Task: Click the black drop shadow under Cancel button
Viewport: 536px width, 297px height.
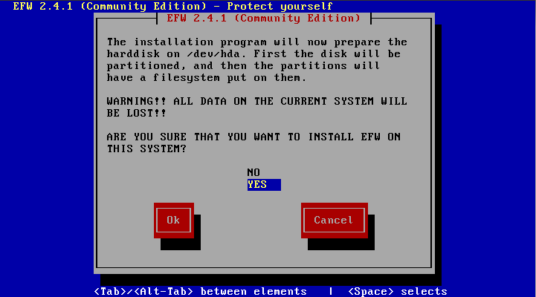Action: click(341, 244)
